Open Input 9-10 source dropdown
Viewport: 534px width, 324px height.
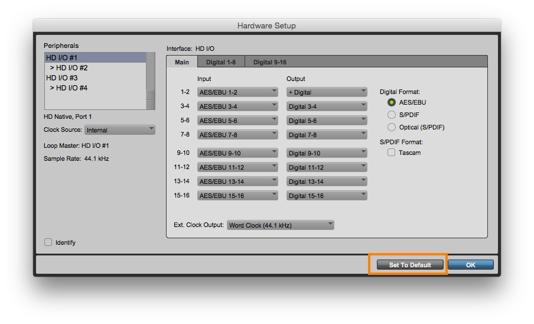[237, 153]
